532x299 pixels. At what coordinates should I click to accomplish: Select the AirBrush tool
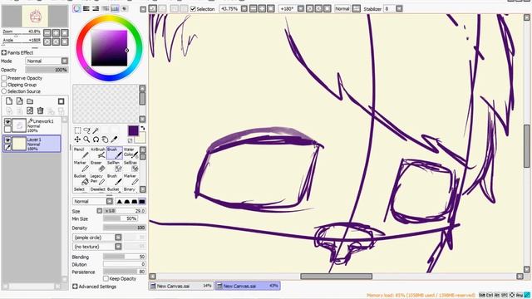[98, 153]
